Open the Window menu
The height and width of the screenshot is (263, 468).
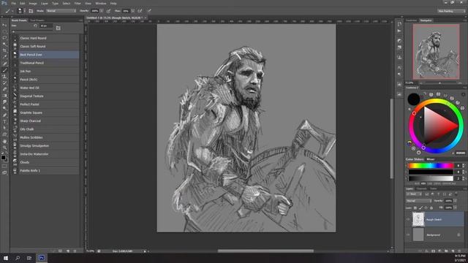coord(101,3)
